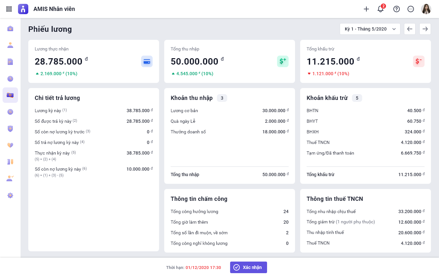This screenshot has height=277, width=439.
Task: Open the document sidebar icon
Action: (x=10, y=62)
